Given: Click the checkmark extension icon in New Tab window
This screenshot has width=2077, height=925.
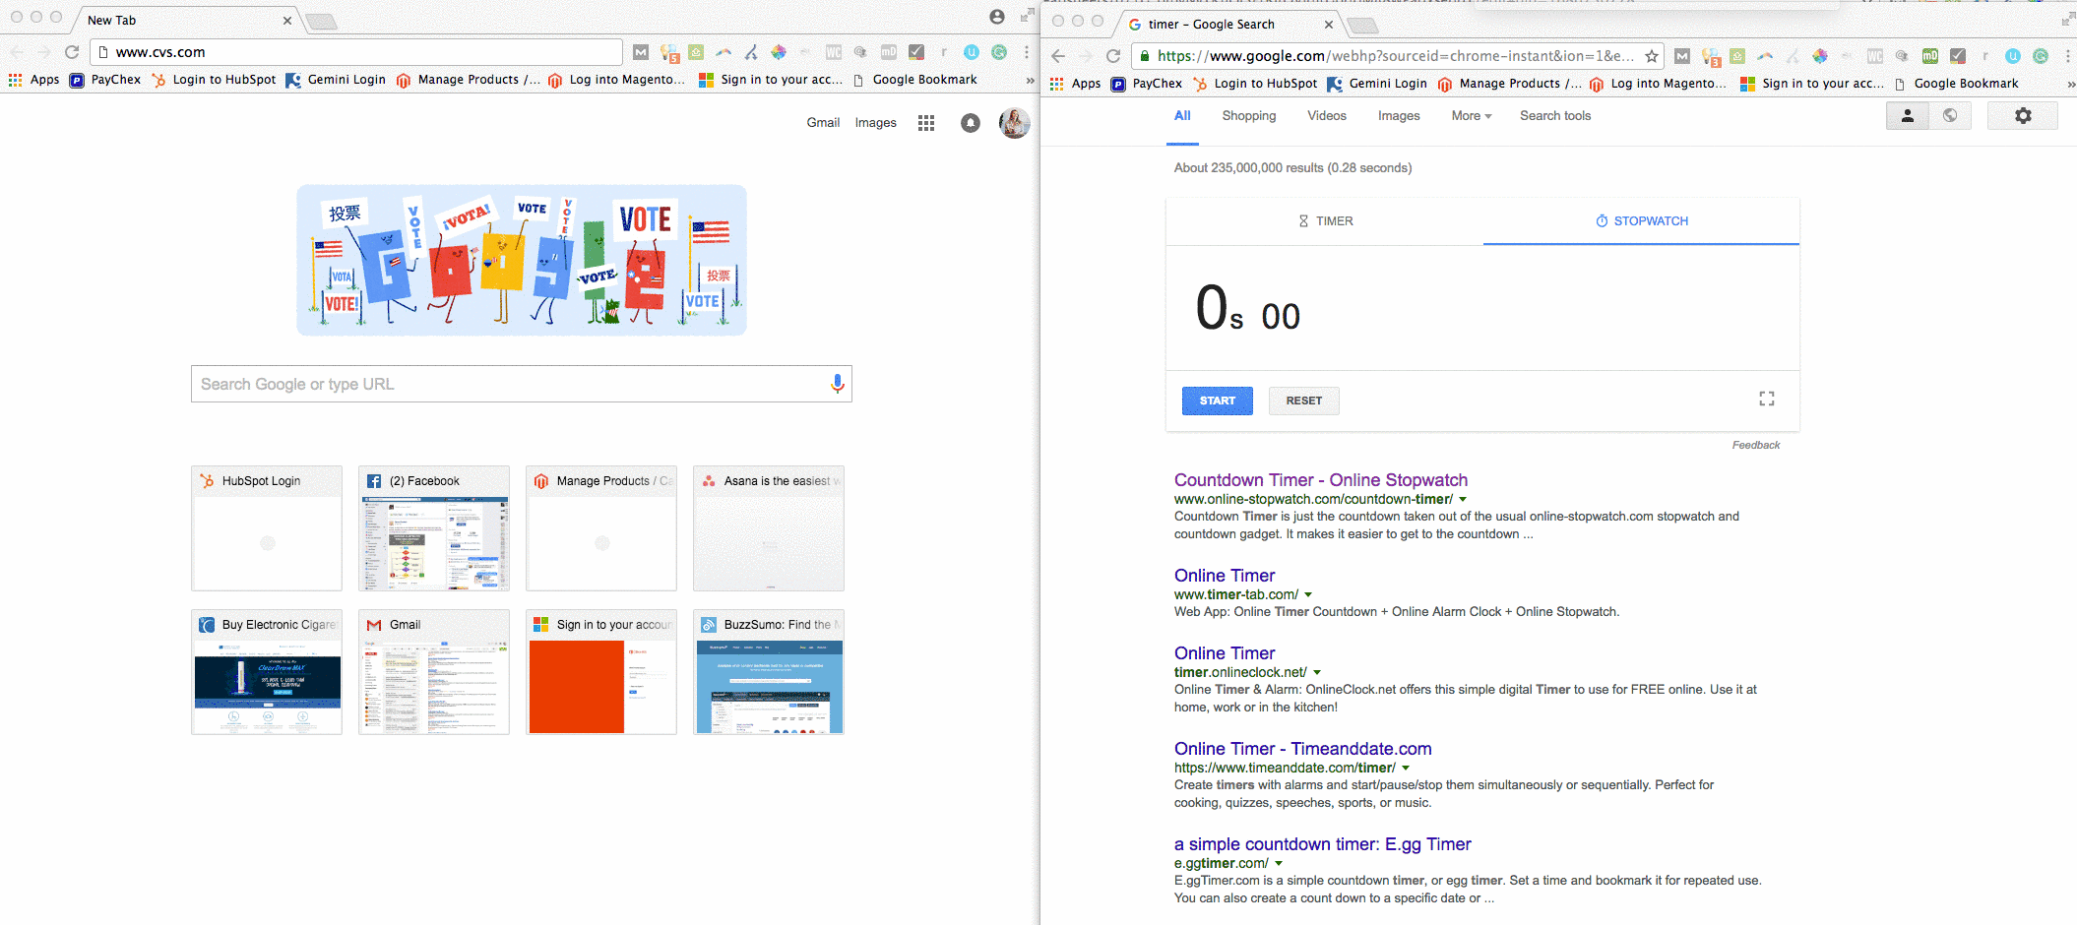Looking at the screenshot, I should click(x=916, y=52).
